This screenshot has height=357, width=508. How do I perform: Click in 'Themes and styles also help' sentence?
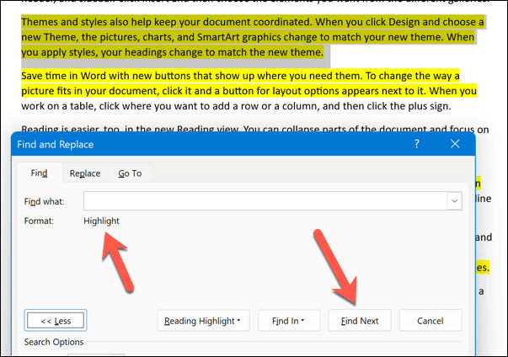click(x=166, y=22)
